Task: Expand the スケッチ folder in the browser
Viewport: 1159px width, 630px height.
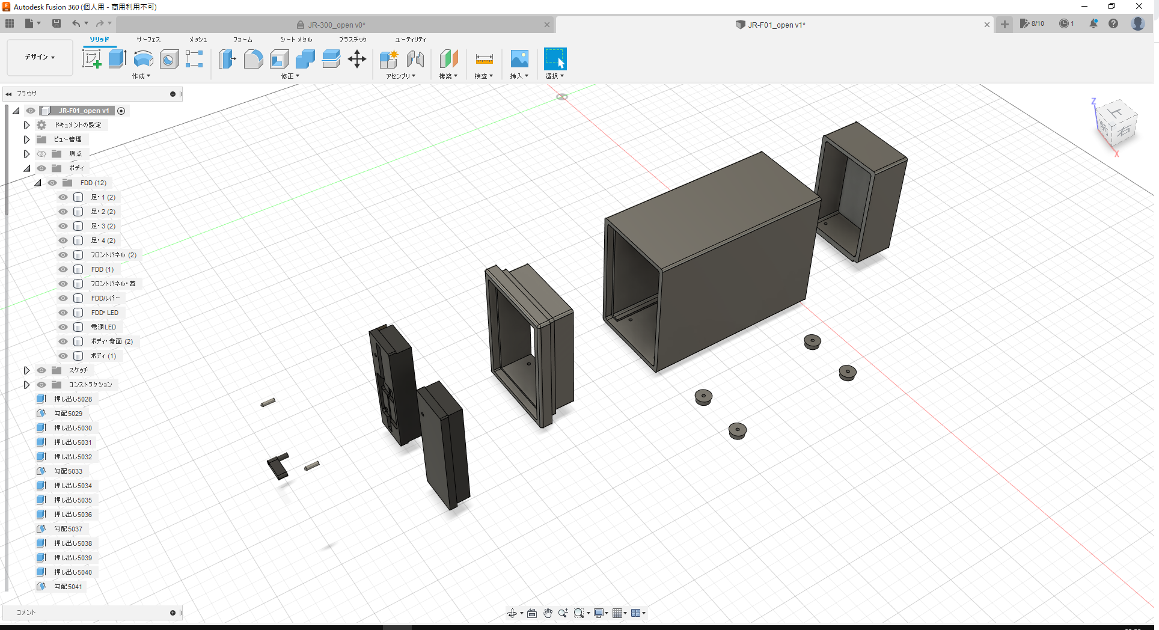Action: coord(26,370)
